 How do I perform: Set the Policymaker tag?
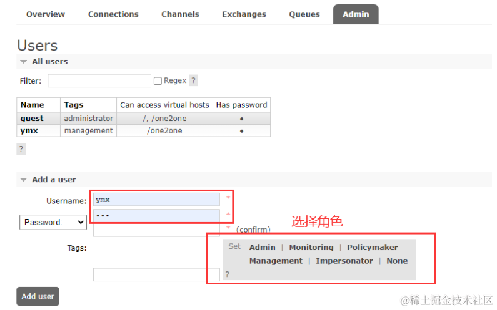[x=372, y=248]
